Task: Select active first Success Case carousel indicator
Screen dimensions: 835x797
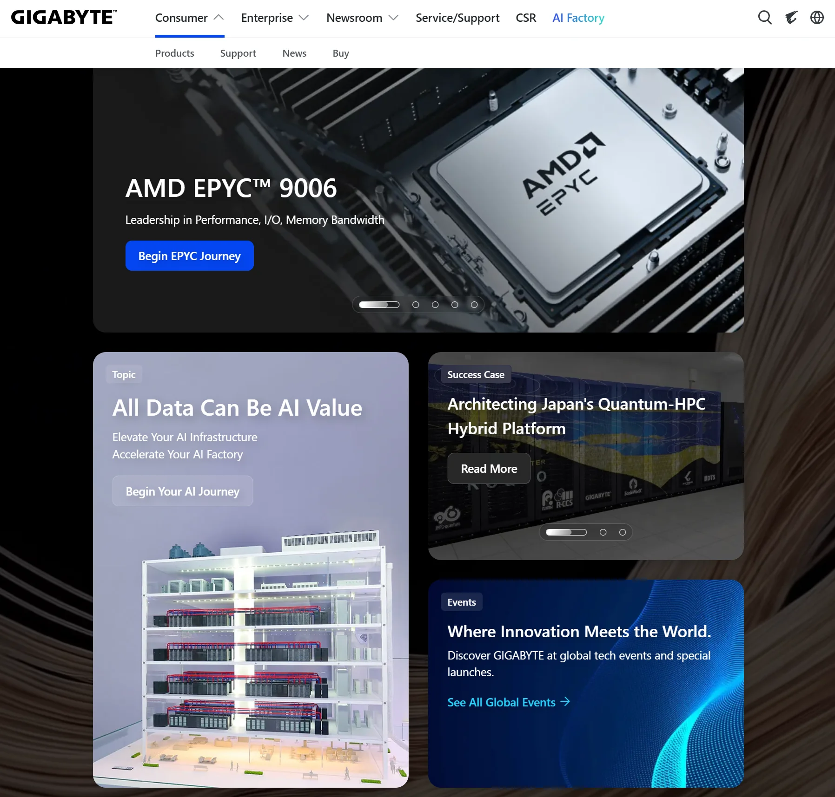Action: click(x=566, y=532)
